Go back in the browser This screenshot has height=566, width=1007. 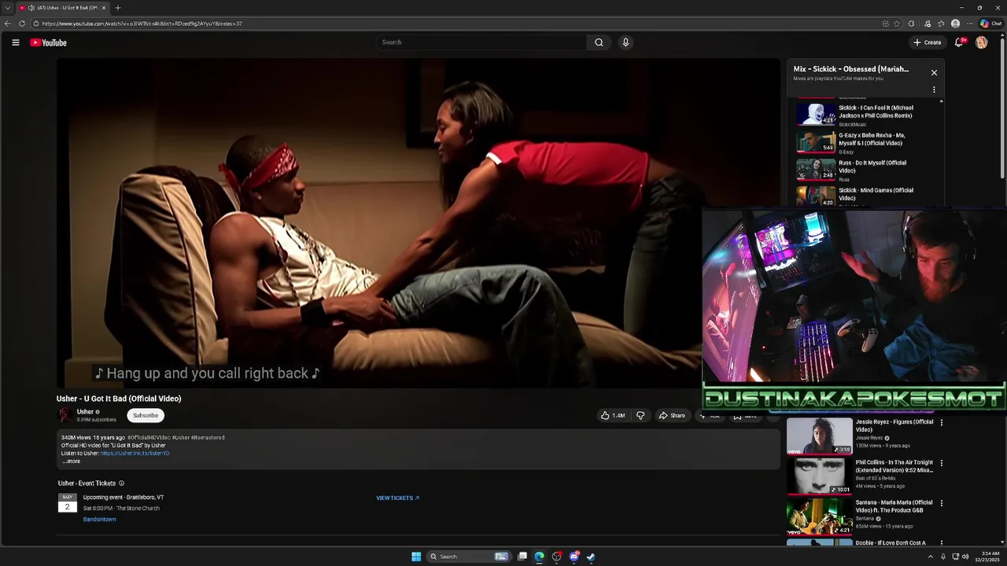click(8, 24)
